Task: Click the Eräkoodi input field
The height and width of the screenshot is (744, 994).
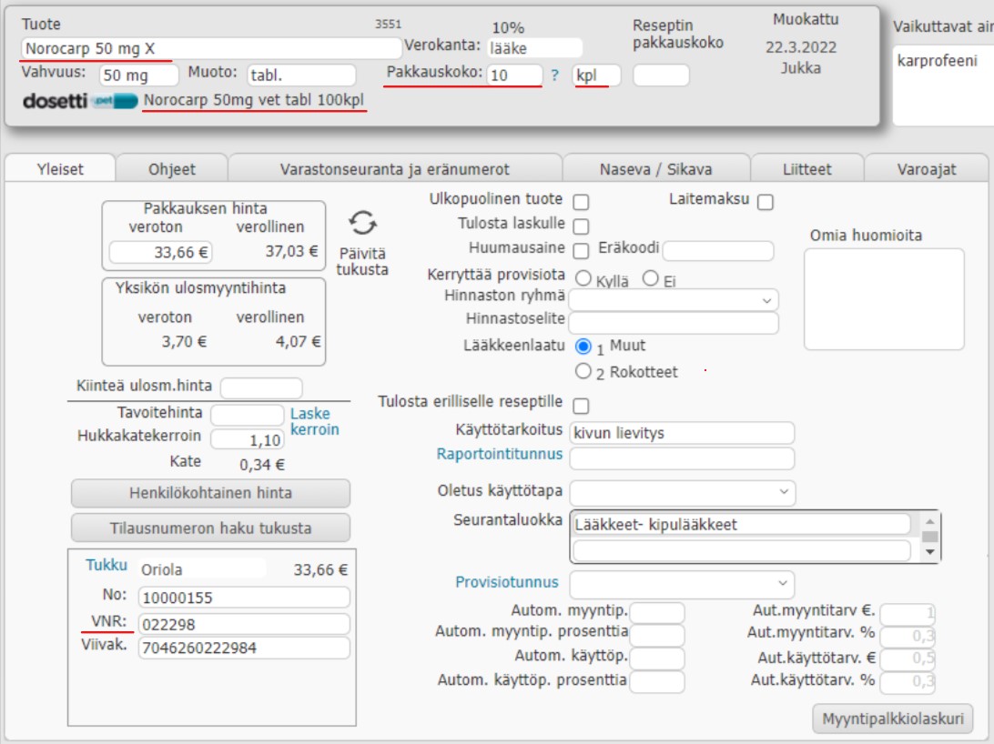Action: [x=718, y=250]
